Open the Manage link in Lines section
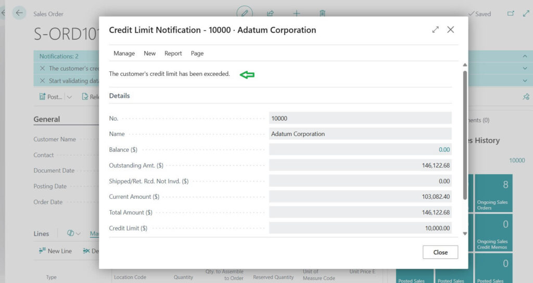The image size is (533, 283). pos(94,234)
